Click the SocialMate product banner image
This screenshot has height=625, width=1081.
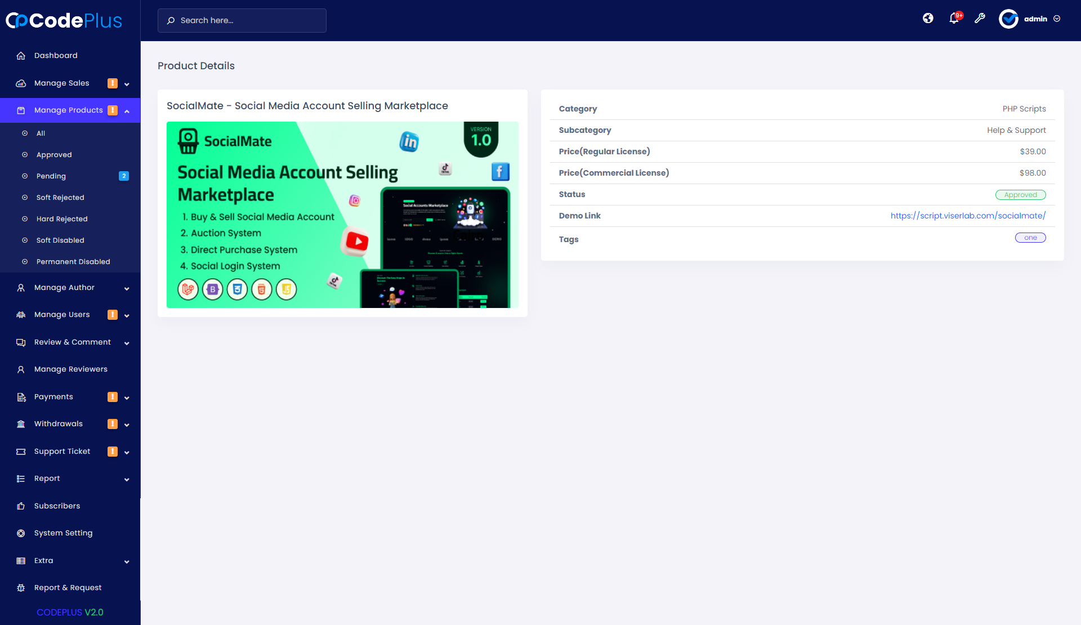point(342,215)
